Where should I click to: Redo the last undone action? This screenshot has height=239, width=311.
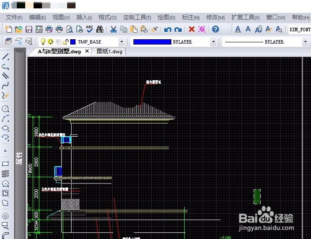(x=178, y=30)
